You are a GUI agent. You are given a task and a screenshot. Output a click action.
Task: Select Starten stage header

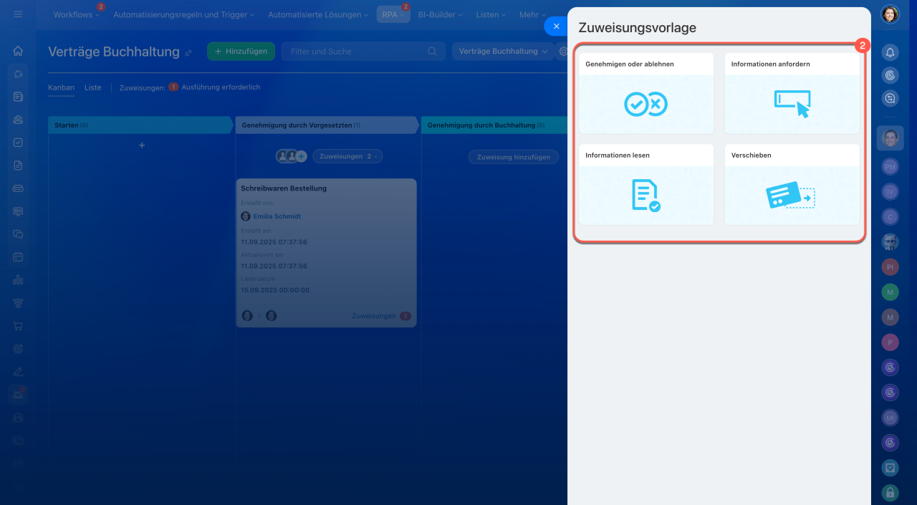(x=141, y=125)
